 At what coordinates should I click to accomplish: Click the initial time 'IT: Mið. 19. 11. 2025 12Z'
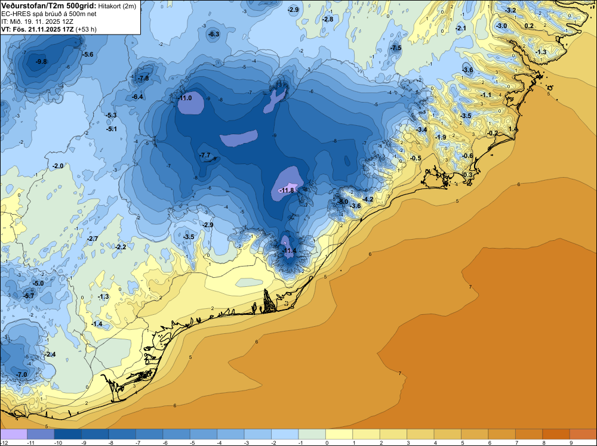37,21
